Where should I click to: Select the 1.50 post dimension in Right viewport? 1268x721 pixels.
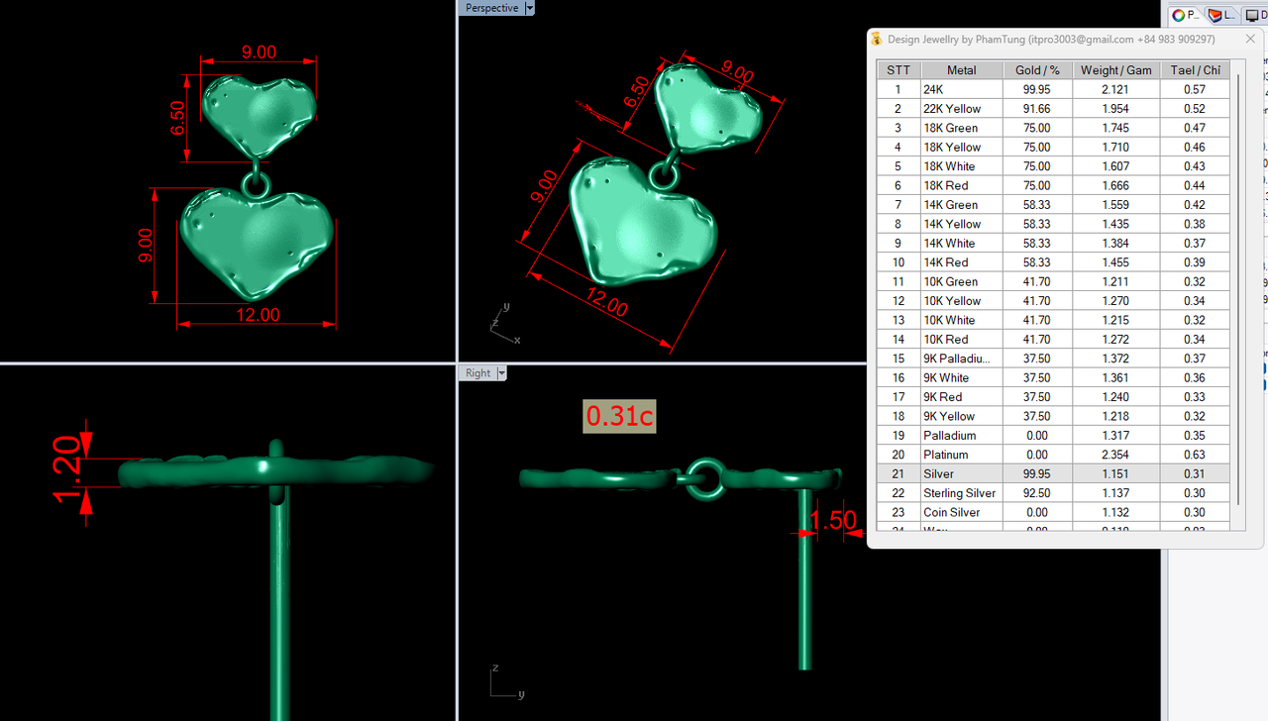pyautogui.click(x=833, y=520)
